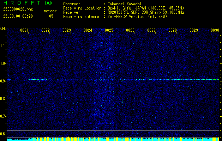The image size is (222, 141).
Task: Click the 0630 time marker
Action: [215, 30]
